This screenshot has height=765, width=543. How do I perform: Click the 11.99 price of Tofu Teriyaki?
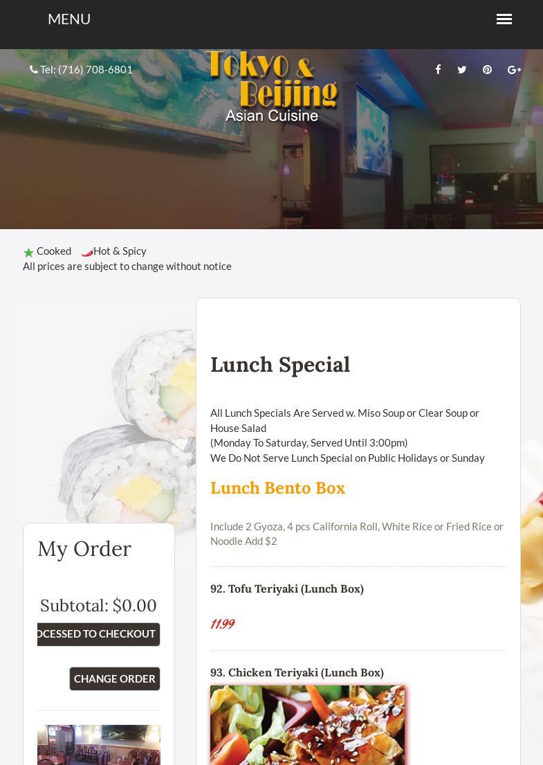222,624
